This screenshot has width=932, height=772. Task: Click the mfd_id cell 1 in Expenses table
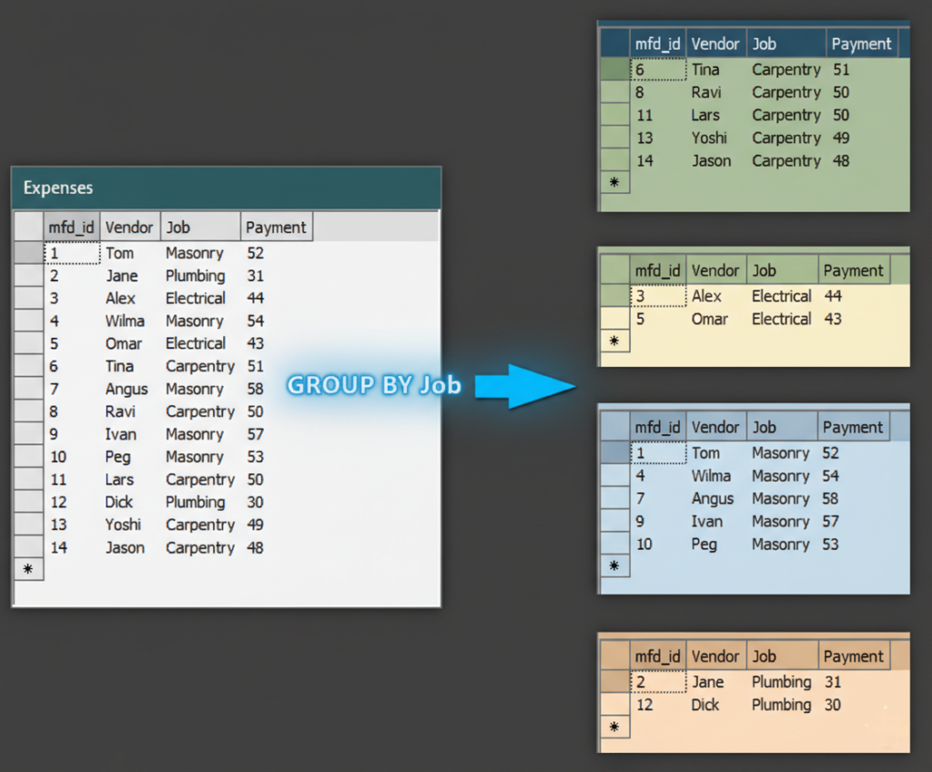click(x=71, y=253)
